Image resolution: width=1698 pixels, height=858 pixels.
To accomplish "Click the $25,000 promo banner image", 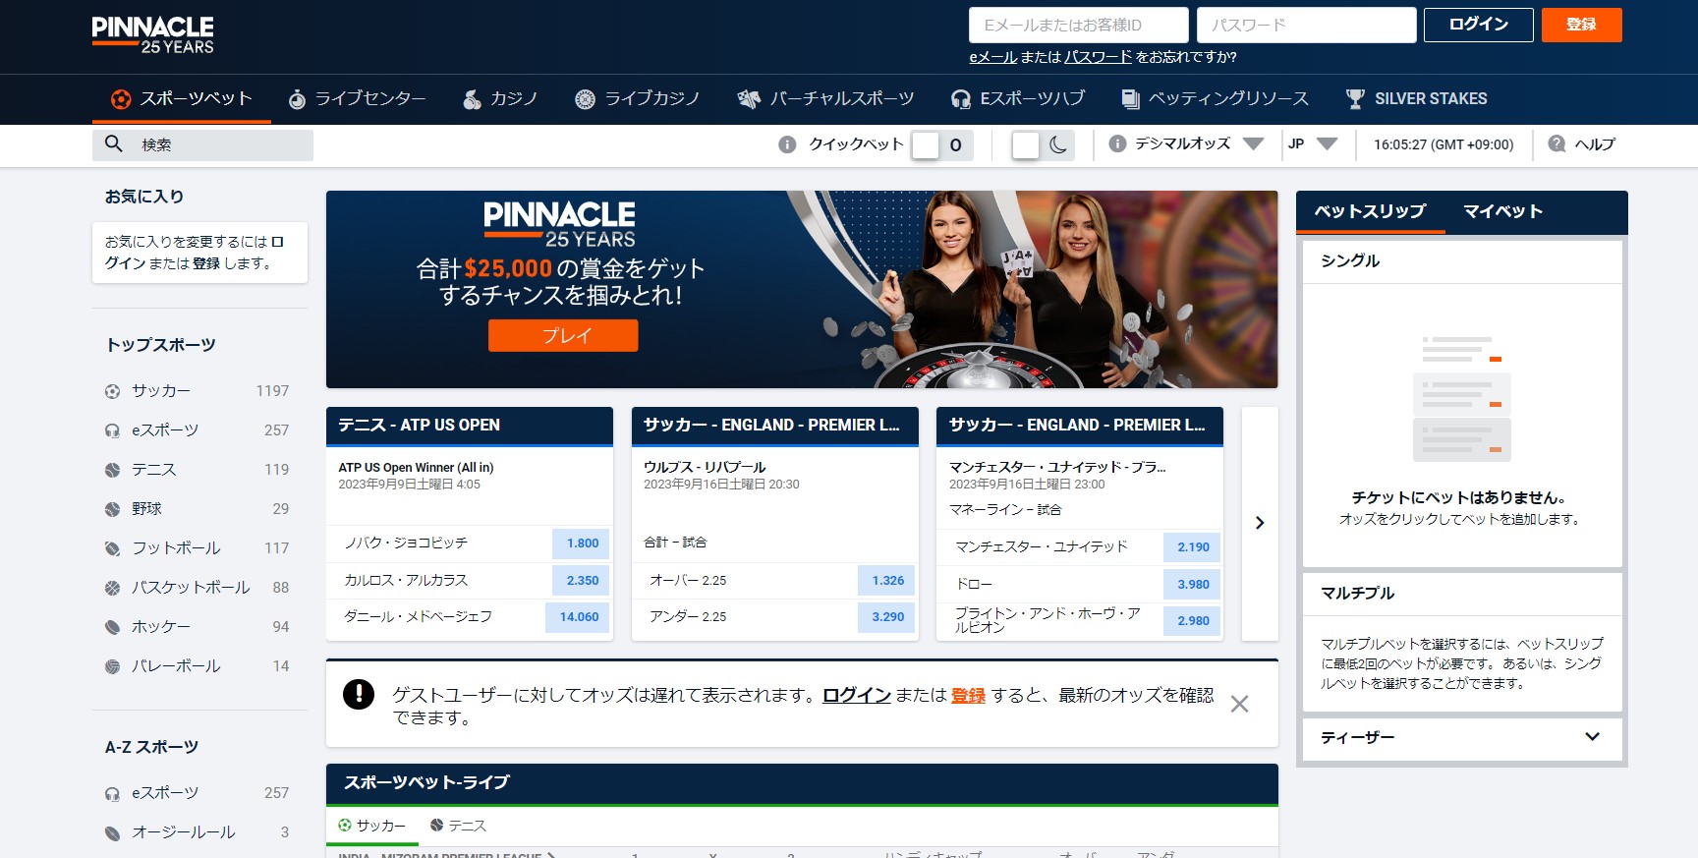I will [x=802, y=289].
